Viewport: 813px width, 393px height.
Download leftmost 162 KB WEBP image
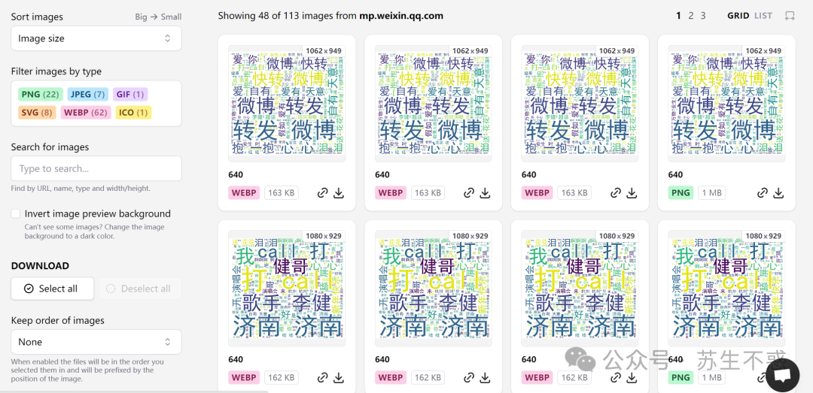339,377
